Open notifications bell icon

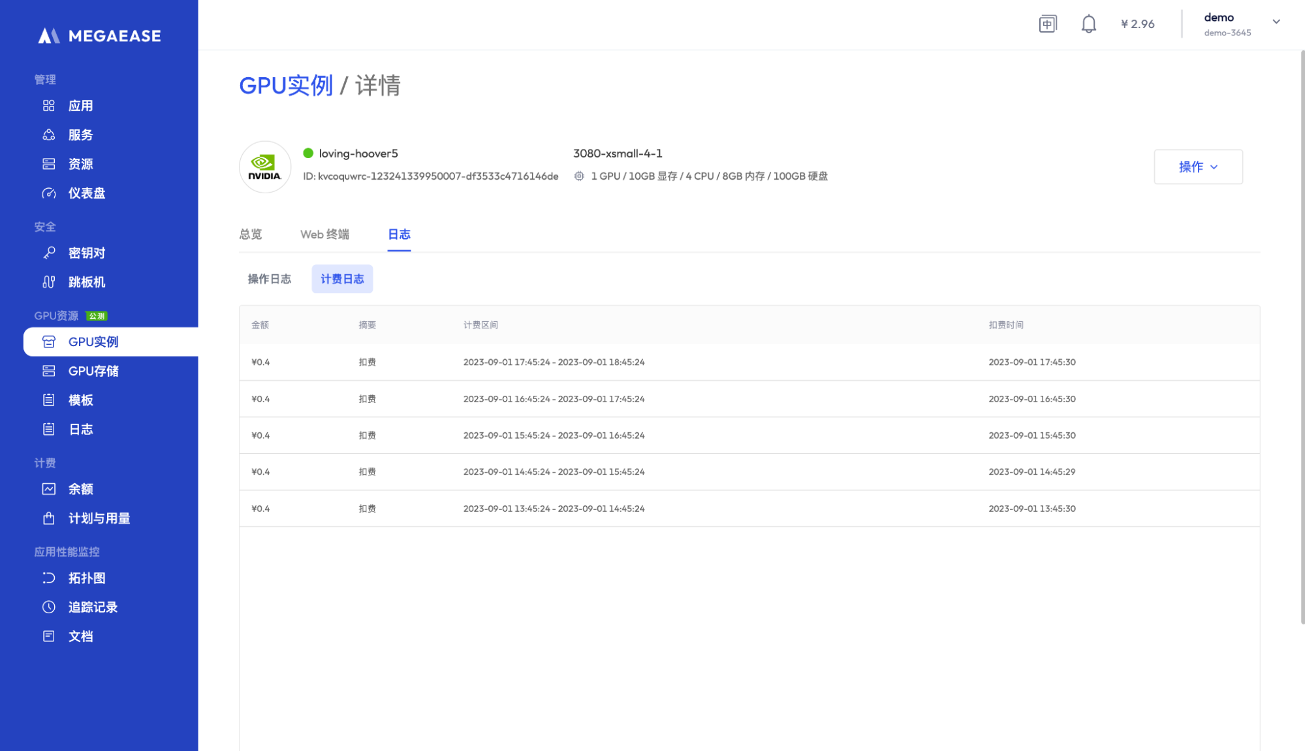point(1088,24)
